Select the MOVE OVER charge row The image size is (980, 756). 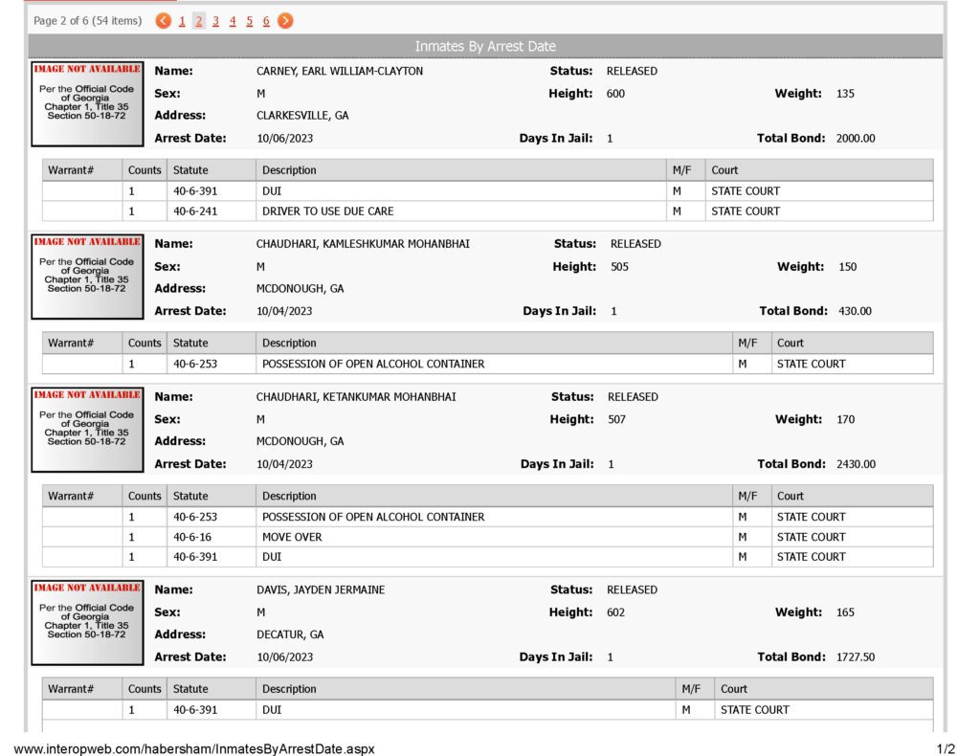pyautogui.click(x=487, y=537)
